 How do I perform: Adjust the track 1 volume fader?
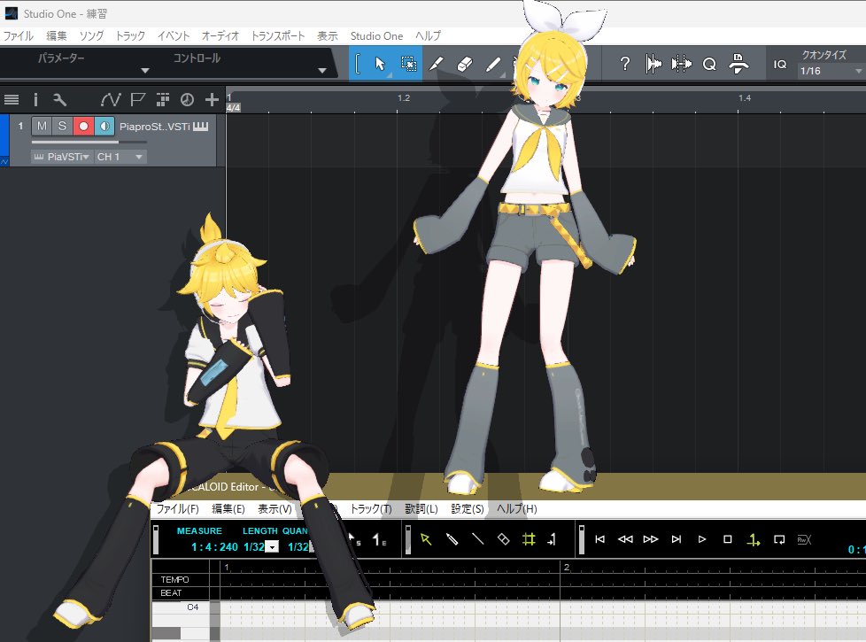pyautogui.click(x=89, y=143)
